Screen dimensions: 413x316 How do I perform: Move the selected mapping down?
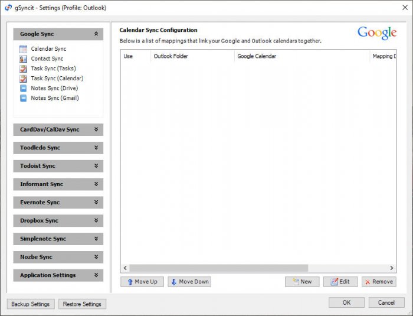point(189,282)
